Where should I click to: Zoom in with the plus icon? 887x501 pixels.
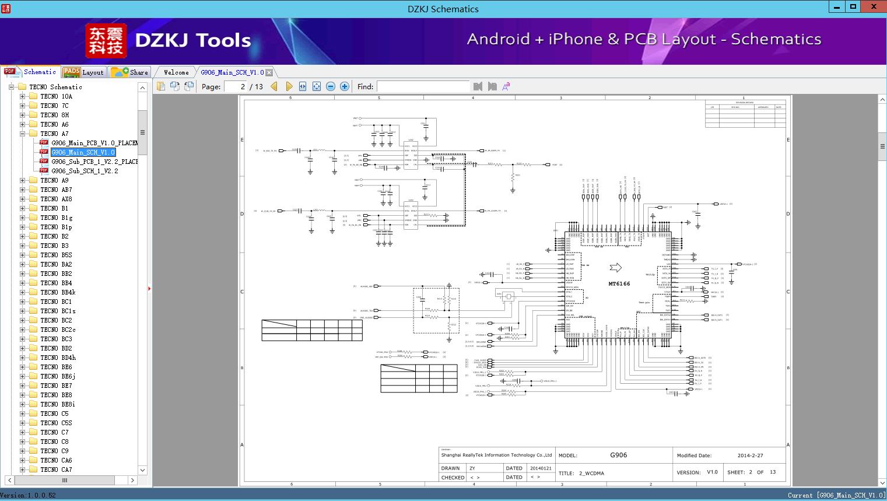pos(345,86)
